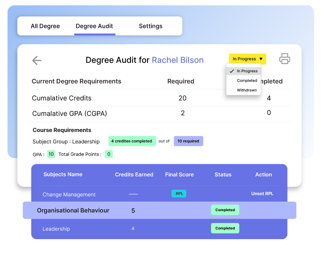Open the In Progress status dropdown

pyautogui.click(x=247, y=59)
